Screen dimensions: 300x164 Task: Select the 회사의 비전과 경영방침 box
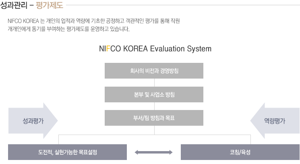click(x=154, y=71)
